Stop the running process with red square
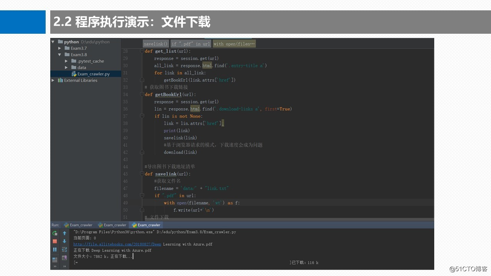This screenshot has height=276, width=491. [x=55, y=241]
